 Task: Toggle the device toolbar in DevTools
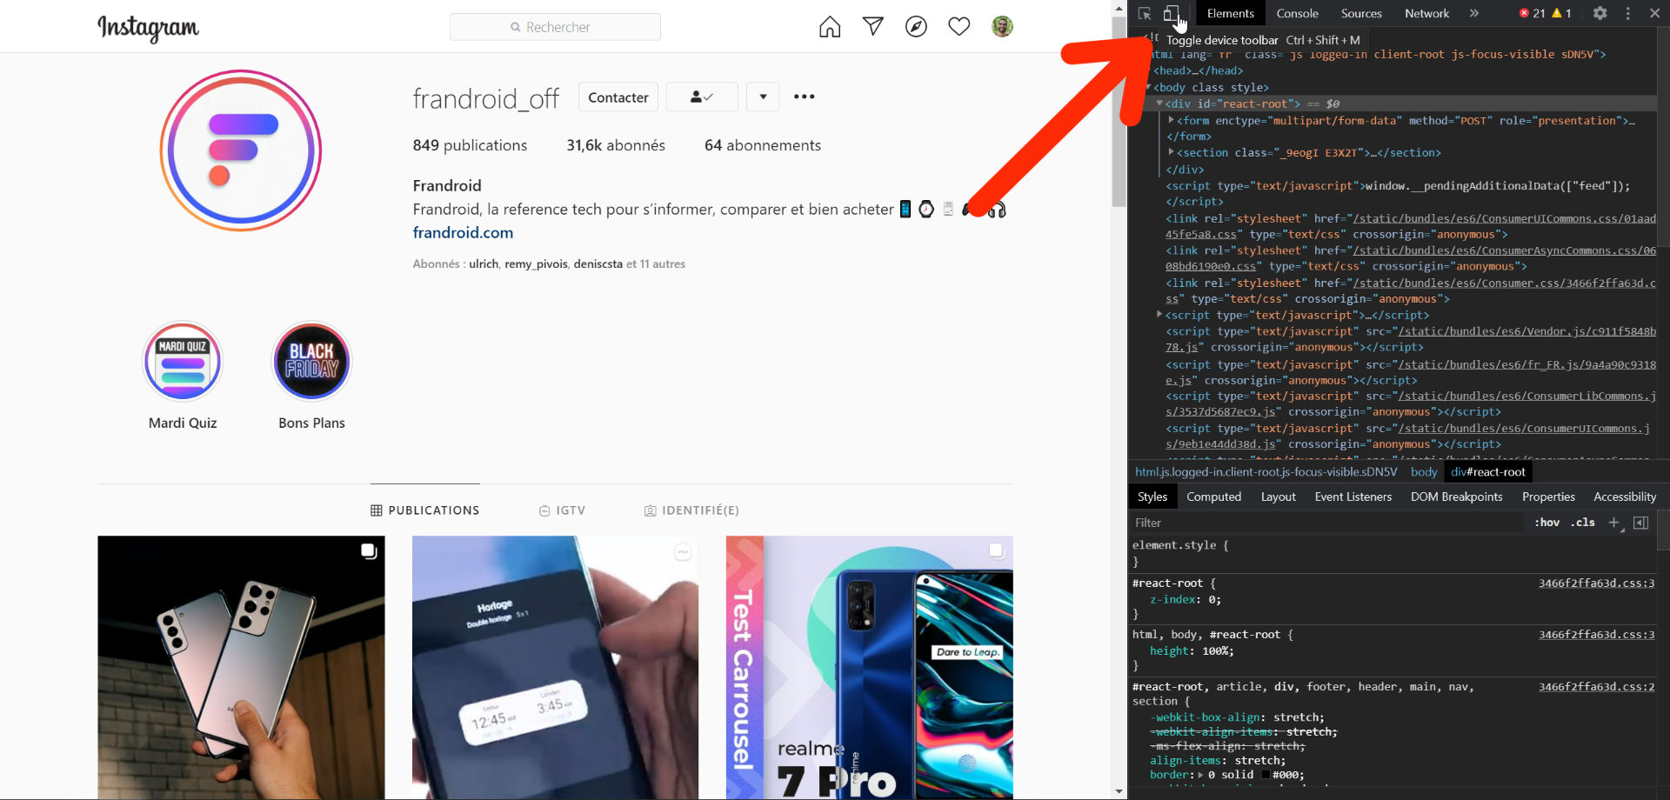pyautogui.click(x=1171, y=13)
